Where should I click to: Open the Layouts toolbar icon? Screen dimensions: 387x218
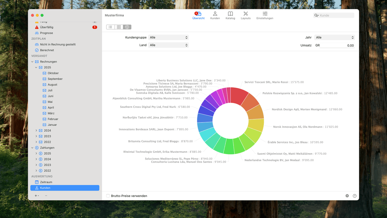tap(245, 15)
